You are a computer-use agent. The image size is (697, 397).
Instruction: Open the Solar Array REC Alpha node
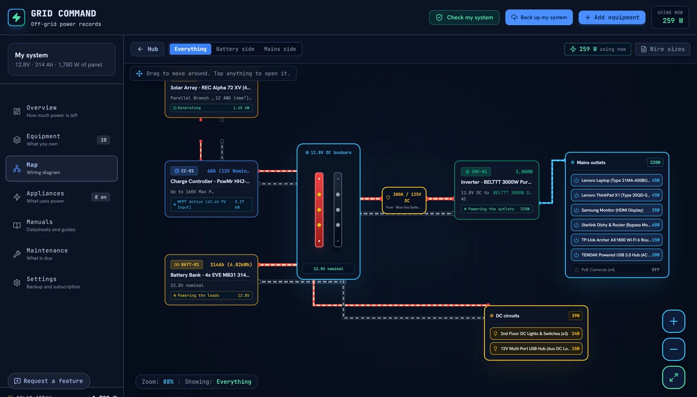[211, 98]
